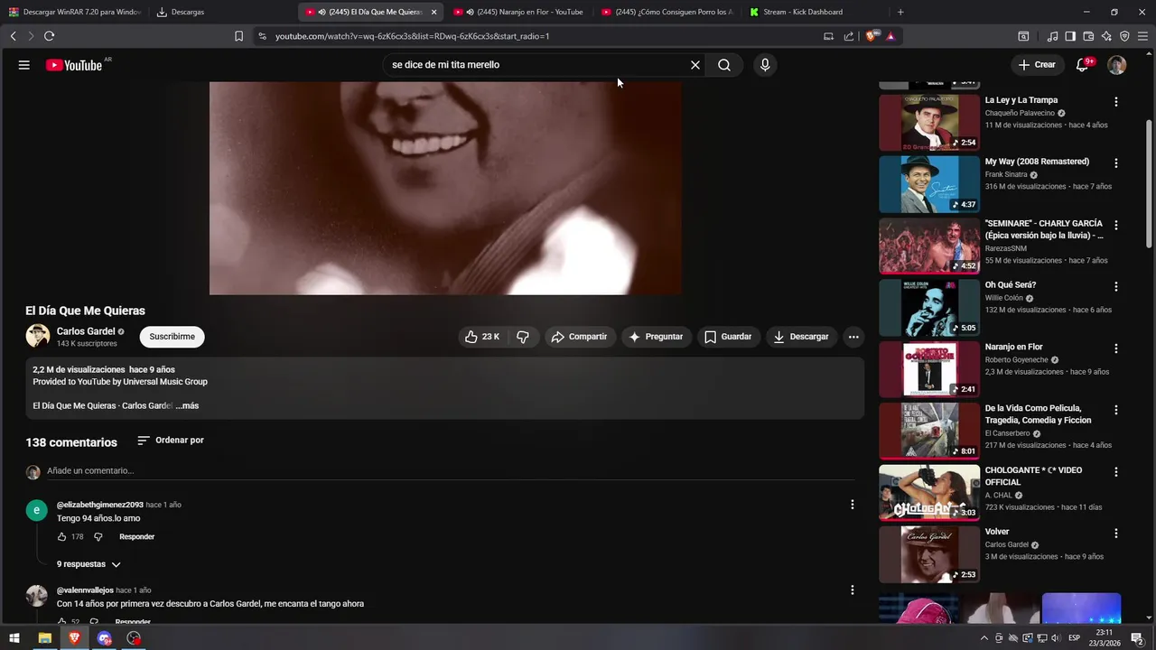The image size is (1156, 650).
Task: Open Brave Shields lion icon
Action: (x=872, y=36)
